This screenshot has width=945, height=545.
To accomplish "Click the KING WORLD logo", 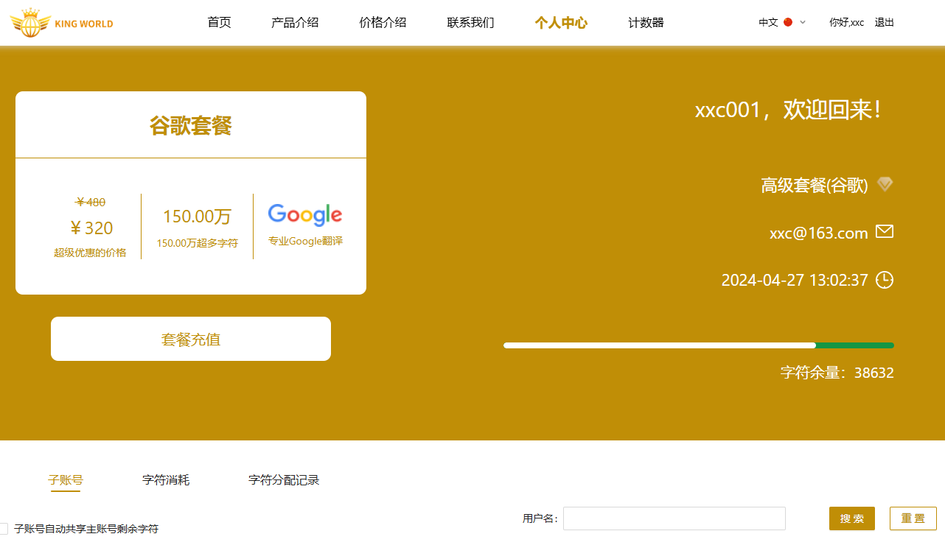I will [62, 22].
